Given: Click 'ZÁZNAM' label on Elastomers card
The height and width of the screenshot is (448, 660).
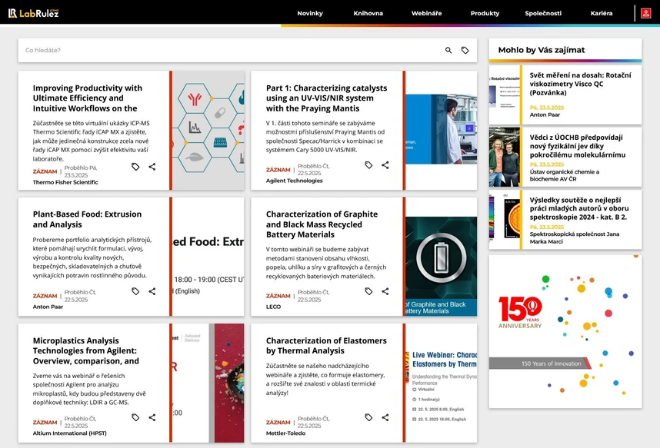Looking at the screenshot, I should tap(278, 422).
